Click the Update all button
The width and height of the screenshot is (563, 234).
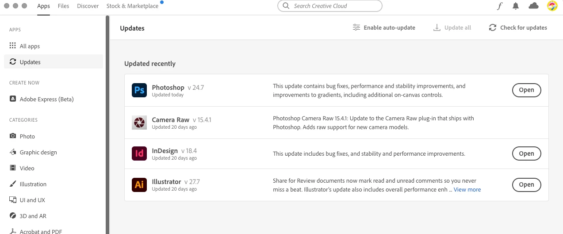tap(452, 27)
